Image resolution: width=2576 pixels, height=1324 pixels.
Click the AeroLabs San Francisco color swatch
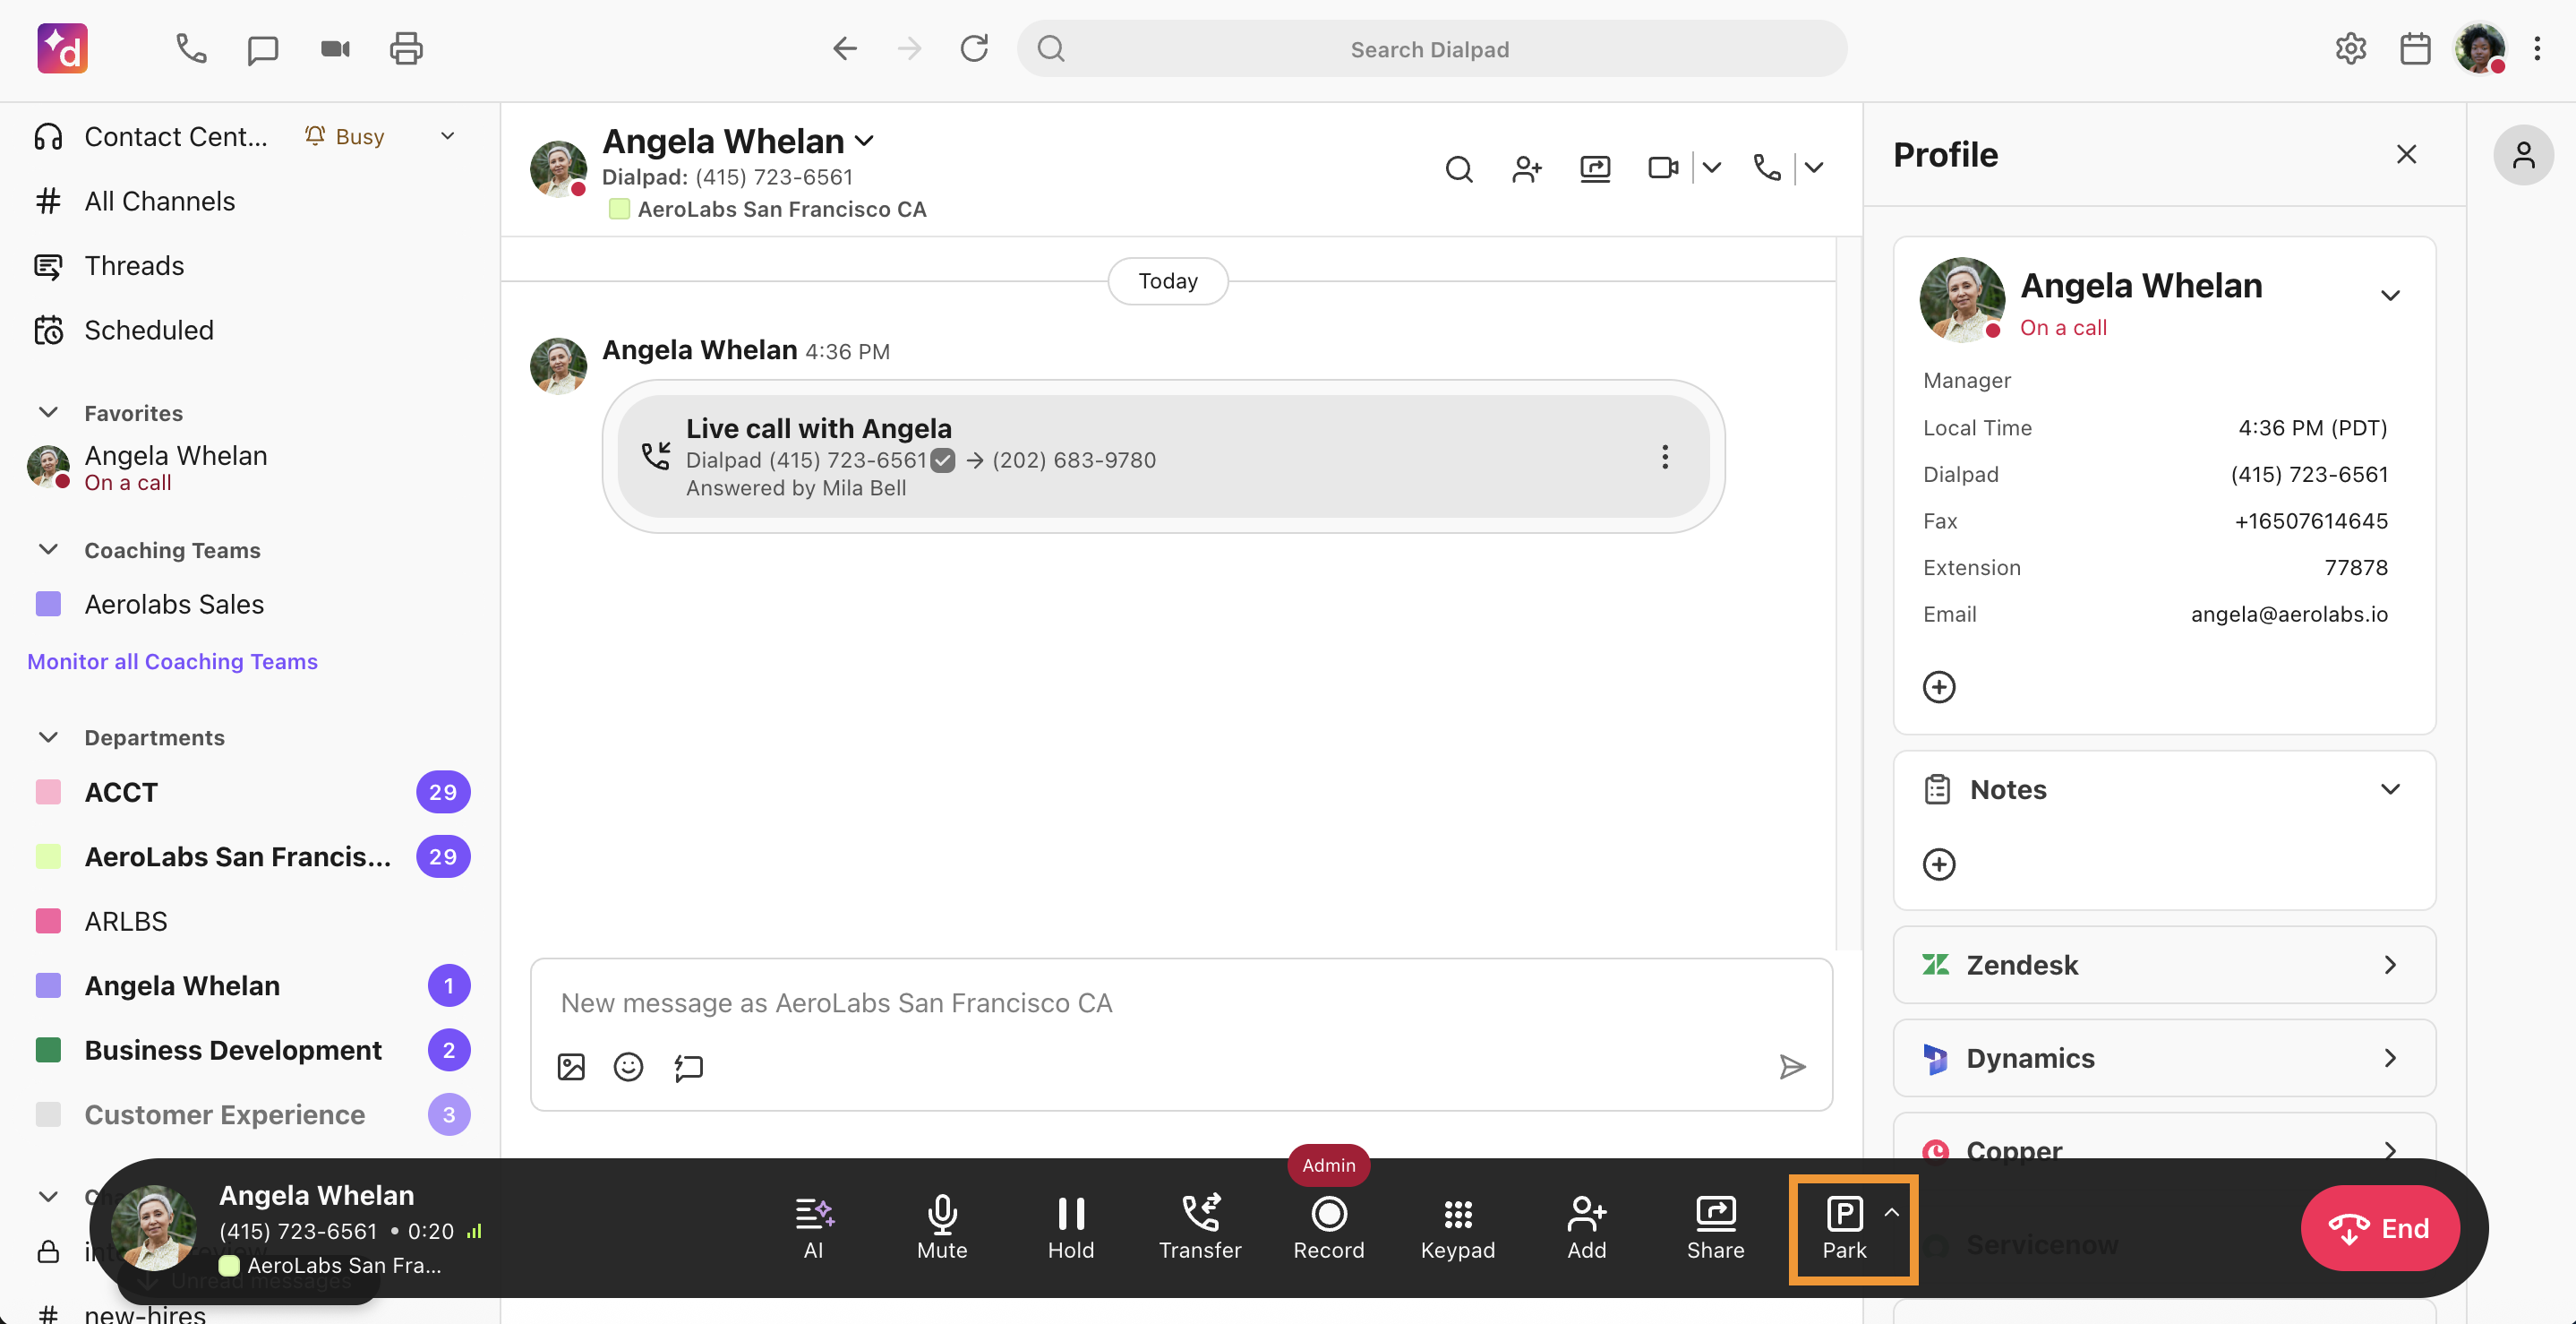point(48,856)
